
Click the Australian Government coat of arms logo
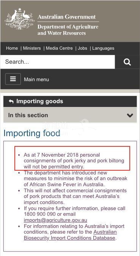(20, 19)
